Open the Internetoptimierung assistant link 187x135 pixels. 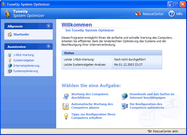click(x=26, y=66)
